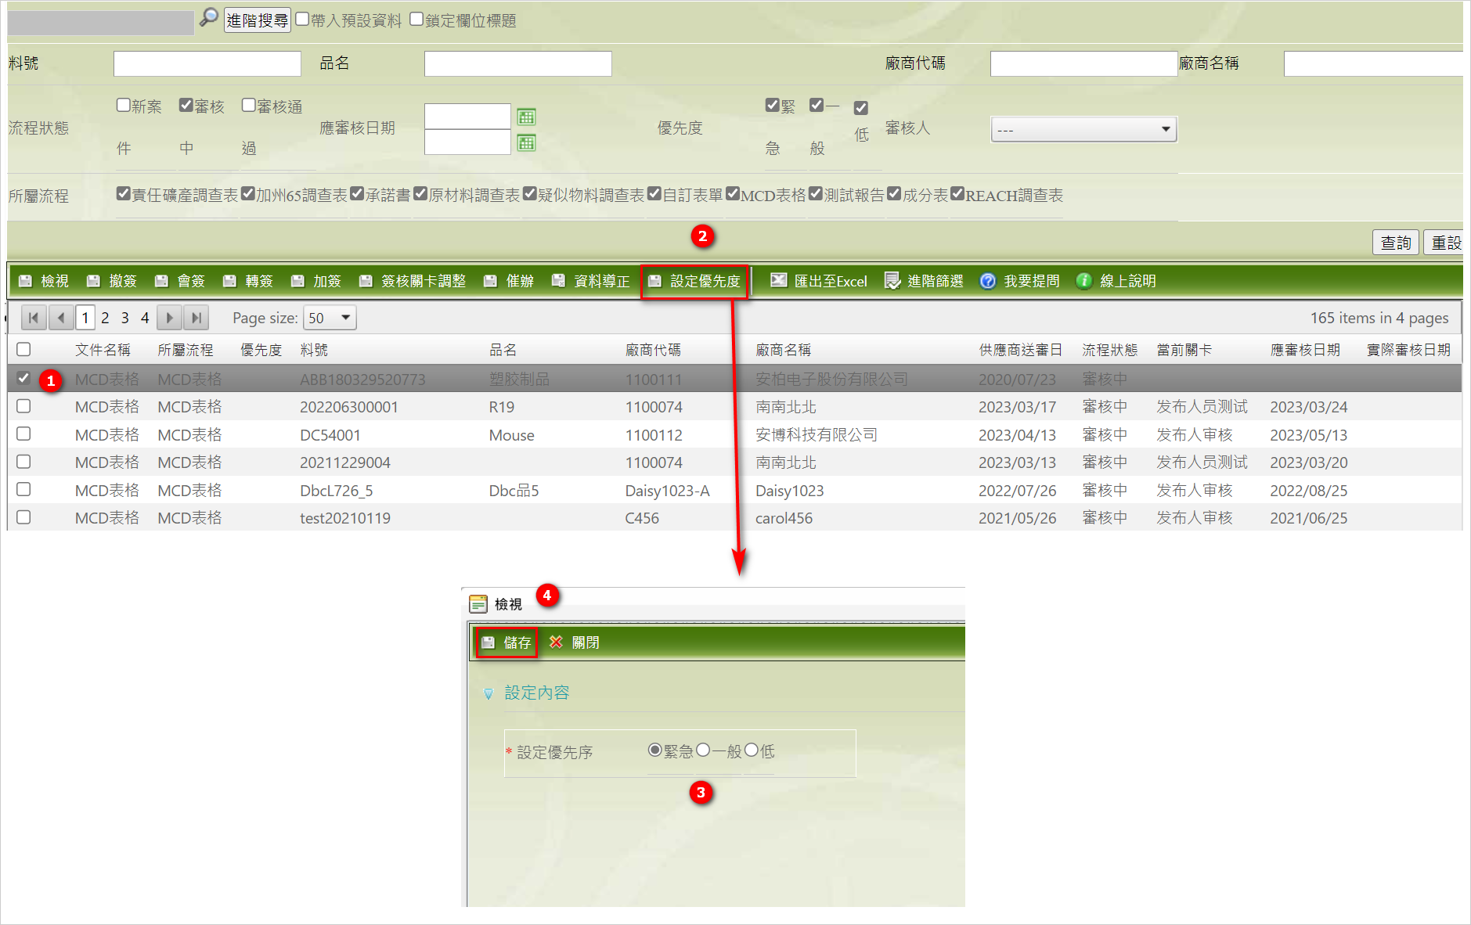The height and width of the screenshot is (925, 1471).
Task: Open the 審核人 dropdown
Action: click(x=1083, y=129)
